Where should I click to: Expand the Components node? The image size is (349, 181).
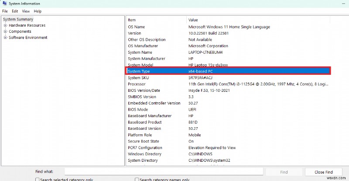pos(6,31)
